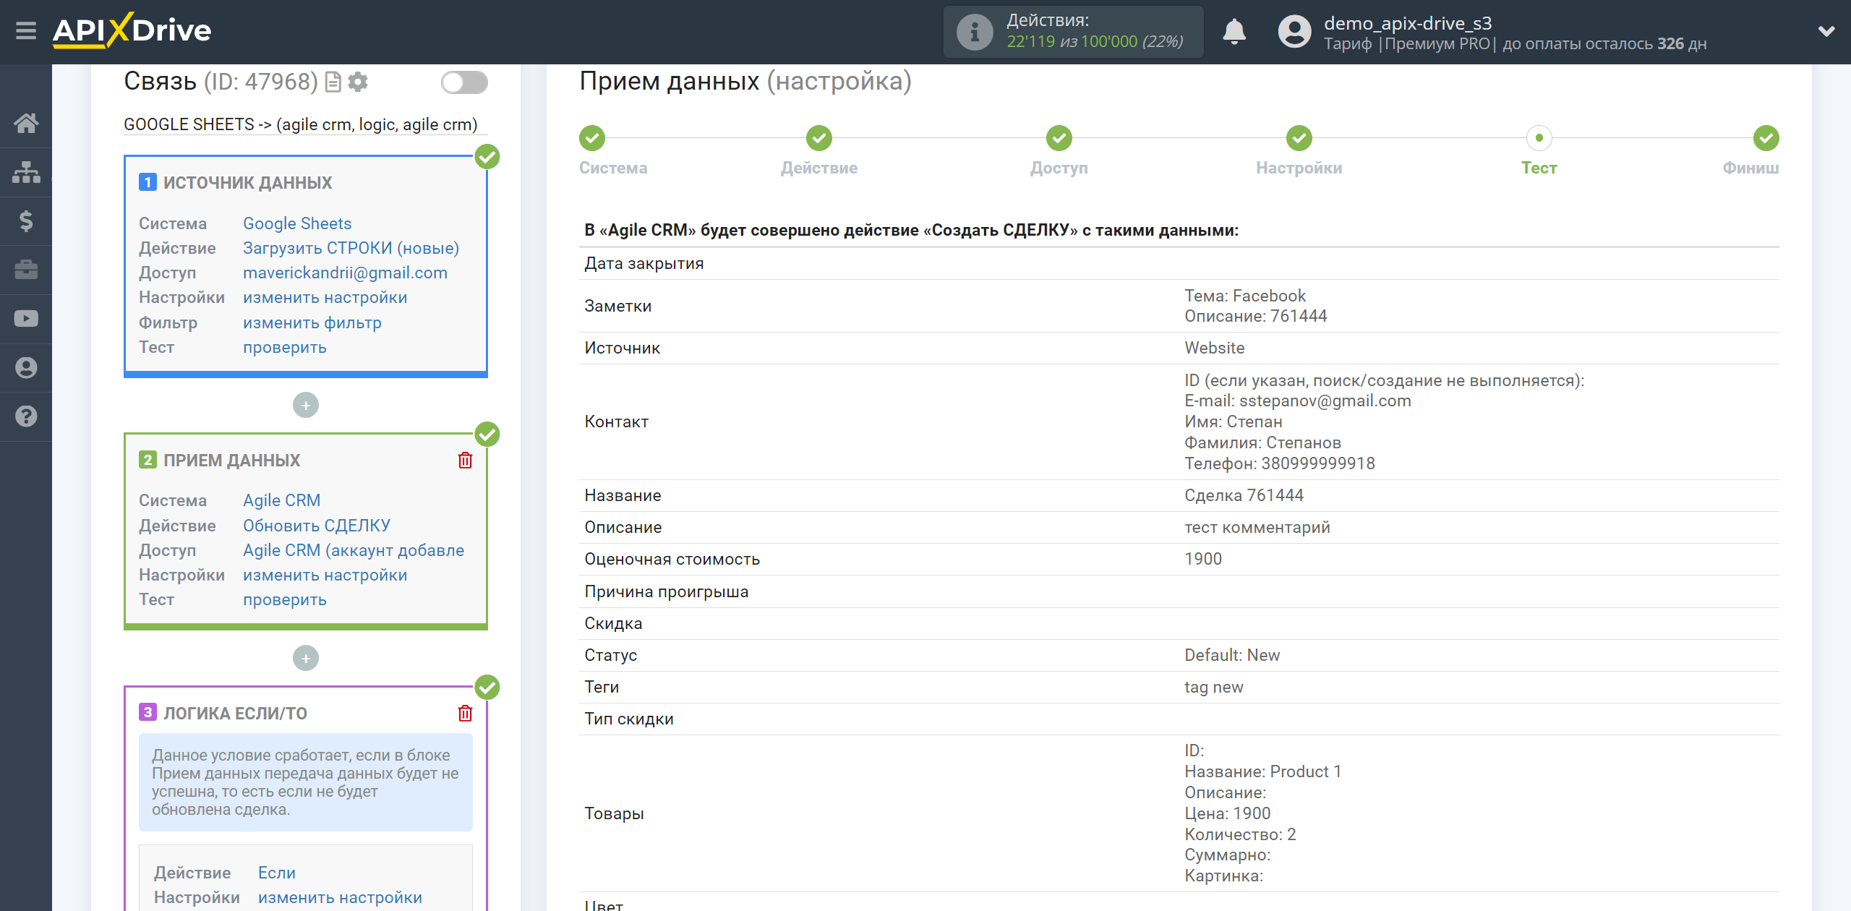Add block after Источник данных
The width and height of the screenshot is (1851, 911).
[x=306, y=405]
